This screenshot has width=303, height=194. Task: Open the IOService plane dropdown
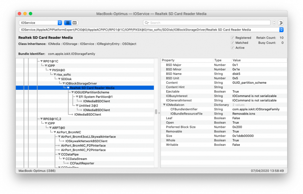40,23
